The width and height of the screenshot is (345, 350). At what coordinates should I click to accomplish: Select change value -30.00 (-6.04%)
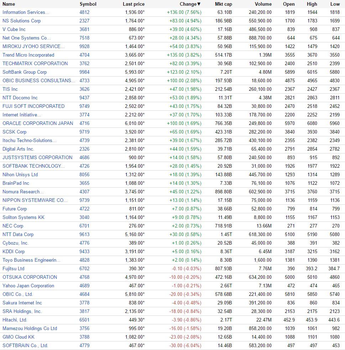pos(185,345)
